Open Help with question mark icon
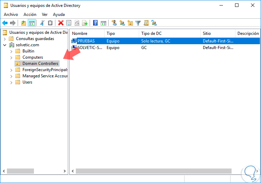The image size is (261, 183). point(95,23)
